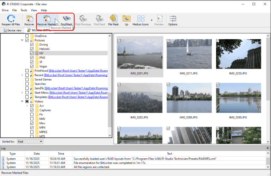
Task: Uncheck the IMG_0201.JPG thumbnail checkbox
Action: click(x=119, y=41)
